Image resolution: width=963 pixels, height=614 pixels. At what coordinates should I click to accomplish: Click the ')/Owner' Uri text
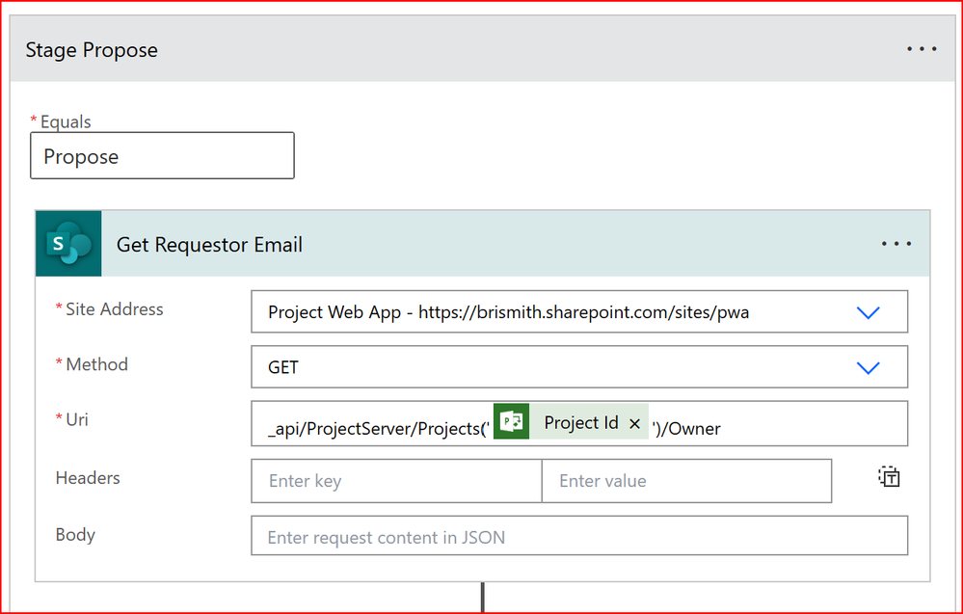point(686,428)
